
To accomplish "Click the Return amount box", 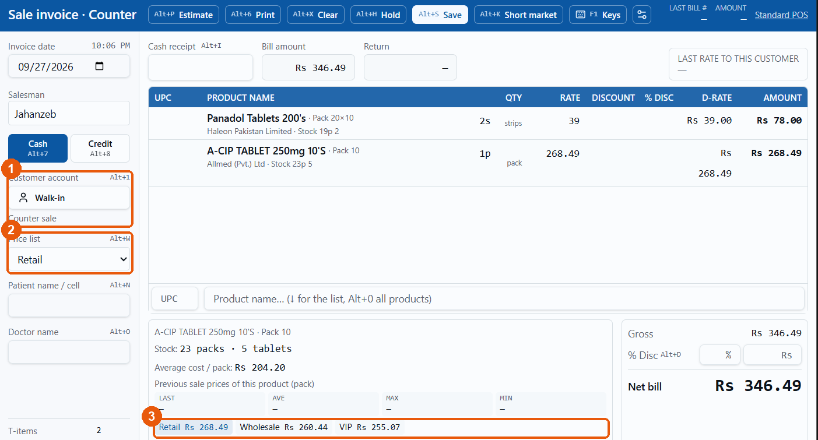I will [410, 68].
